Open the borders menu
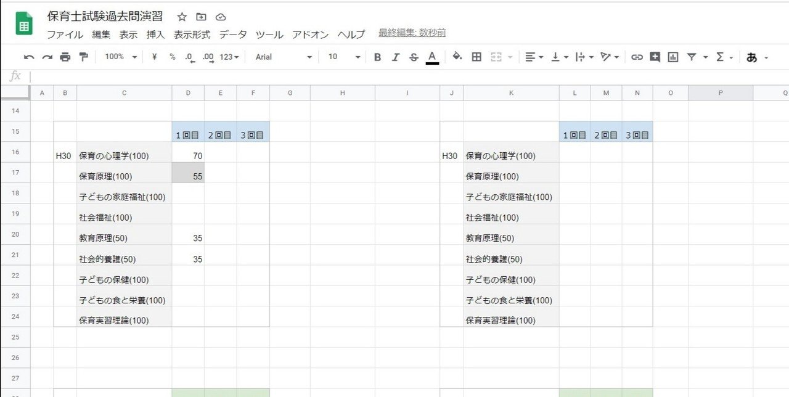789x397 pixels. pos(476,57)
